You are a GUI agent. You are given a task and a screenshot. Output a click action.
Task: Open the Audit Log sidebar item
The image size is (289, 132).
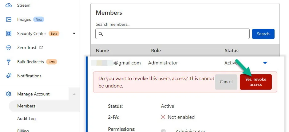click(26, 119)
